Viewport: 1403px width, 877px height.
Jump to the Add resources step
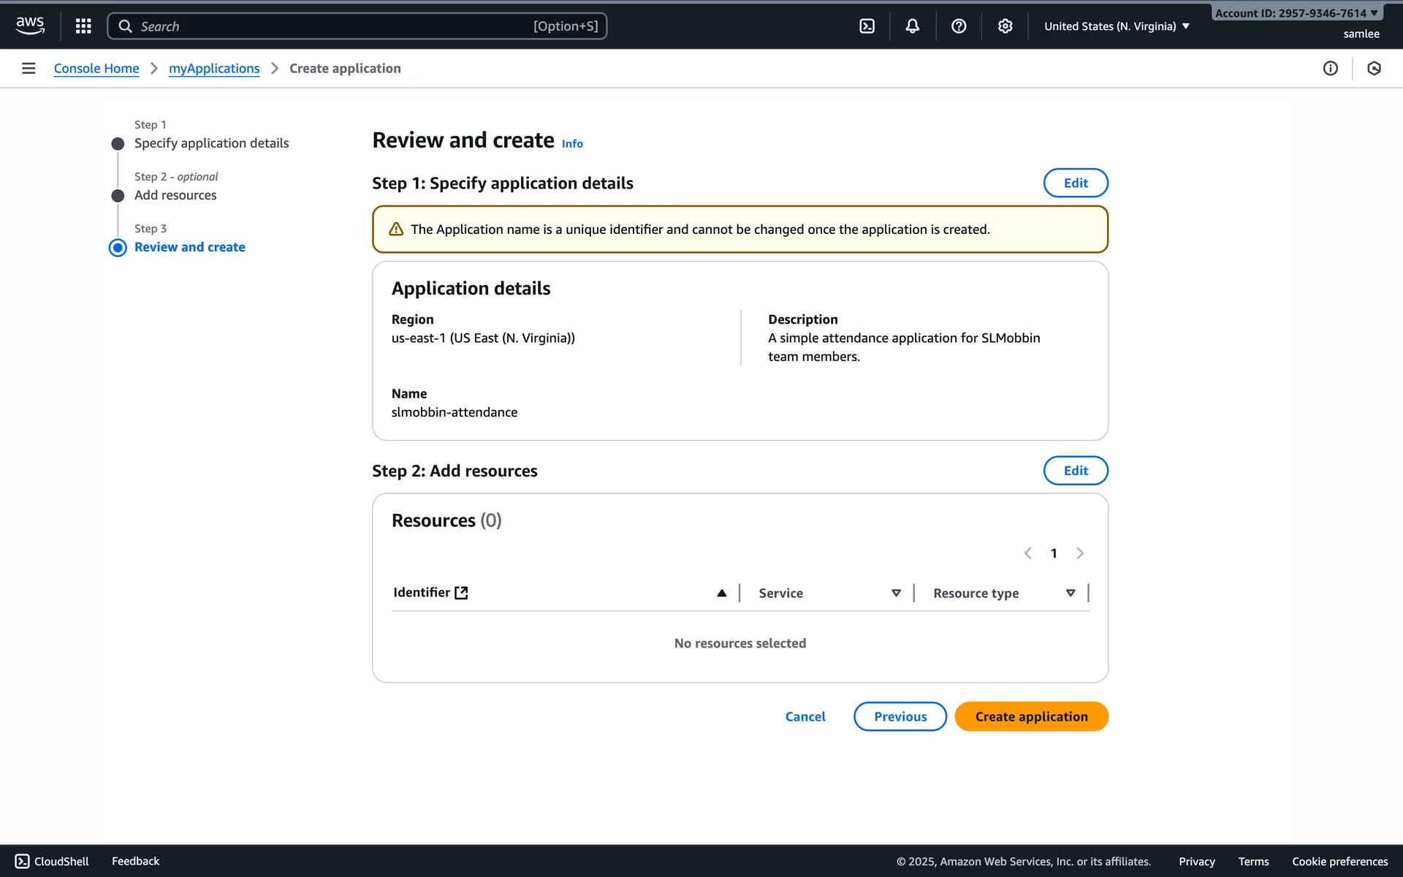coord(175,195)
